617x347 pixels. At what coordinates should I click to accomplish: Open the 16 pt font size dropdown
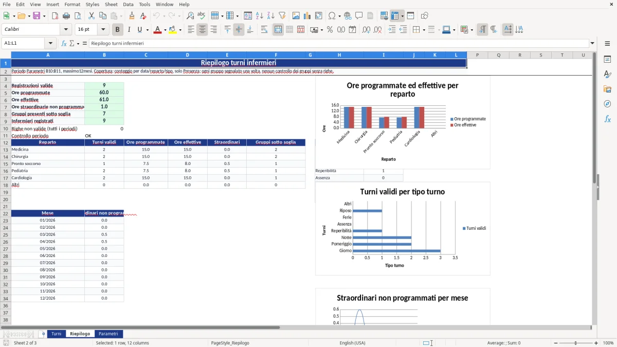point(103,30)
